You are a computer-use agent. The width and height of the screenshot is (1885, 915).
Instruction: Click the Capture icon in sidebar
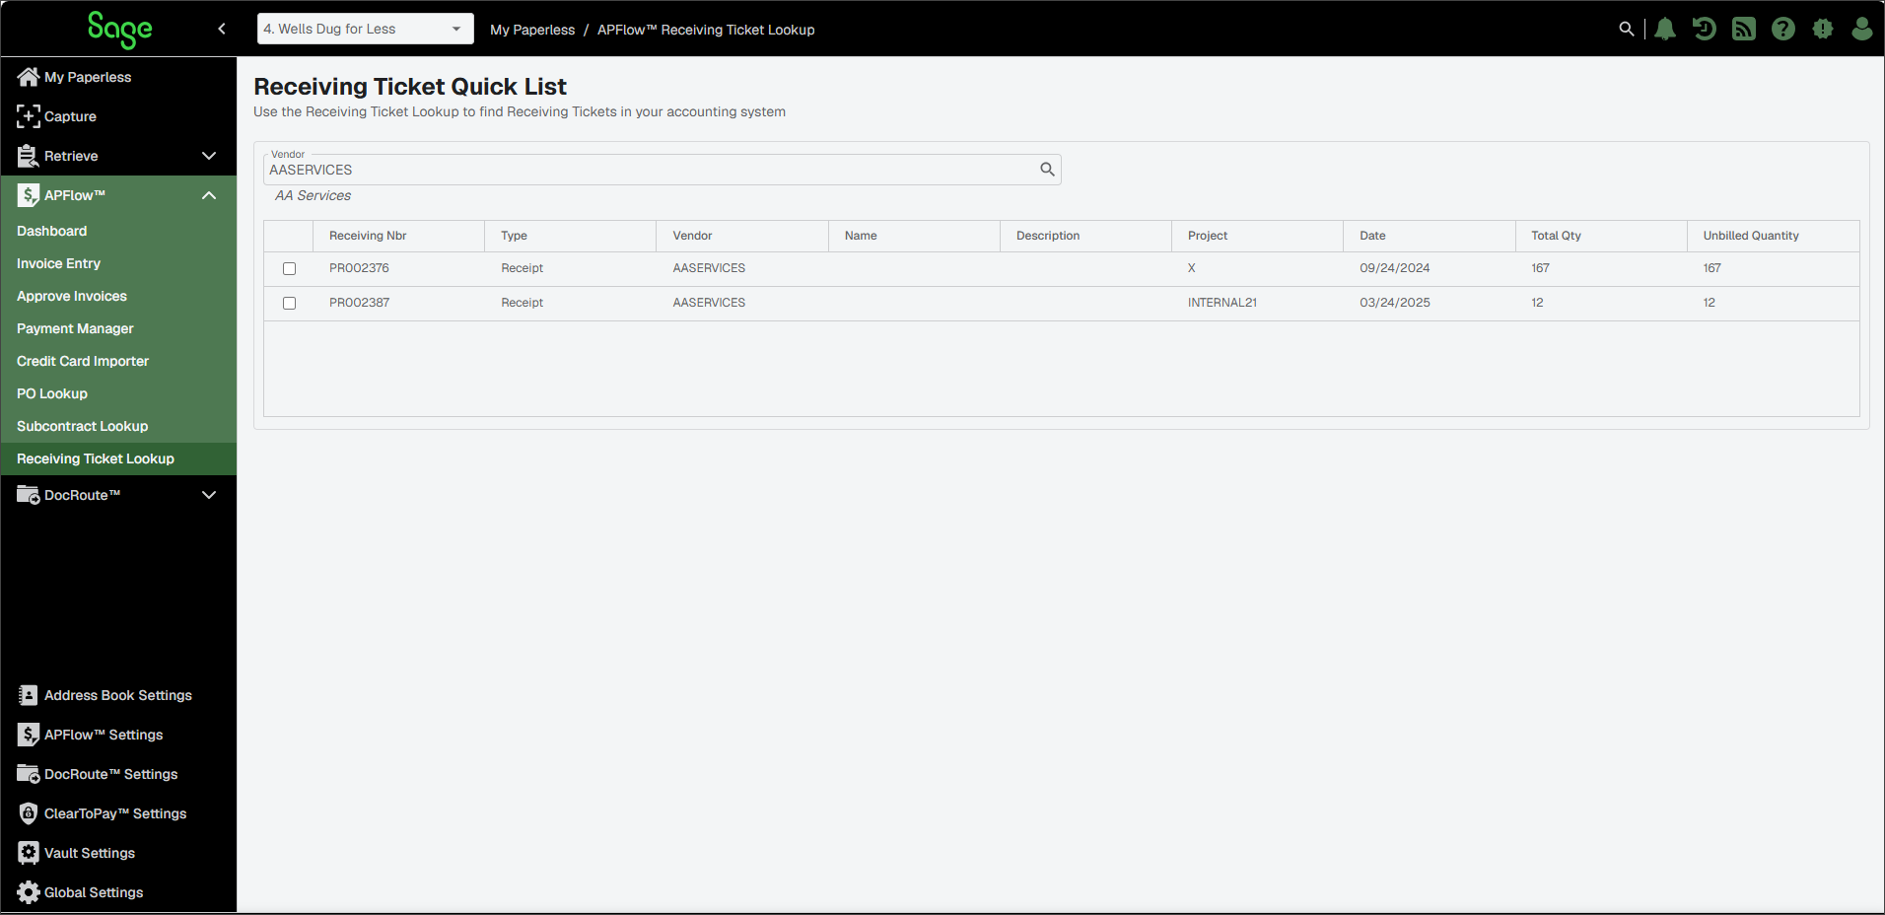[29, 116]
